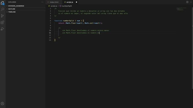Open the Run and Debug view

[2, 29]
